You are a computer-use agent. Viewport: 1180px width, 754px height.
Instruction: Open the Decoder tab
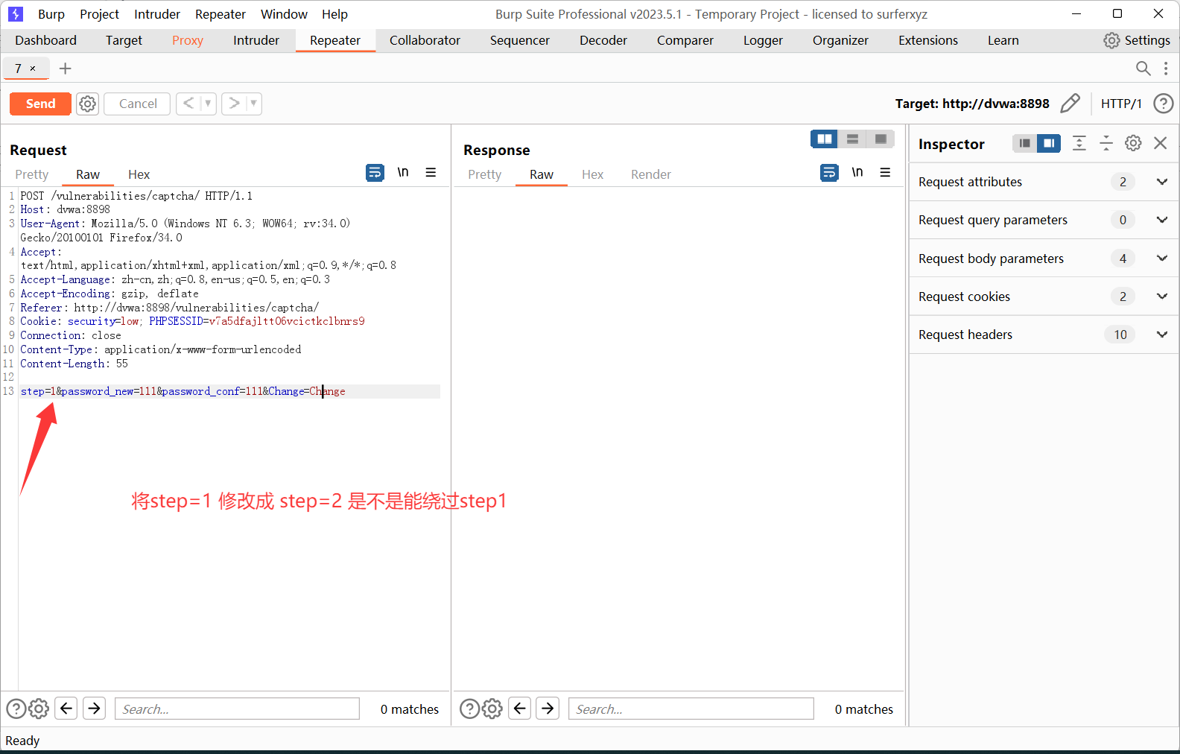click(603, 40)
